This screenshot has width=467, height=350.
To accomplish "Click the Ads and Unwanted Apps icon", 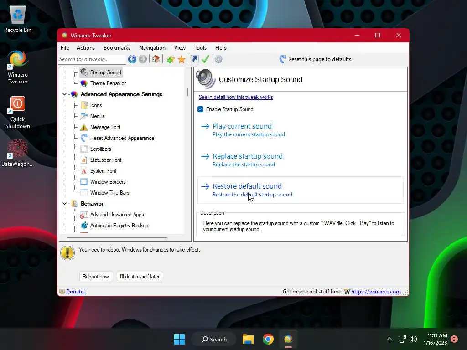I will coord(84,215).
